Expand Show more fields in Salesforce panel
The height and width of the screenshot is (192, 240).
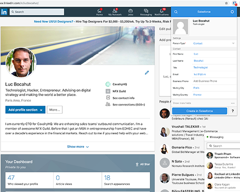(182, 103)
